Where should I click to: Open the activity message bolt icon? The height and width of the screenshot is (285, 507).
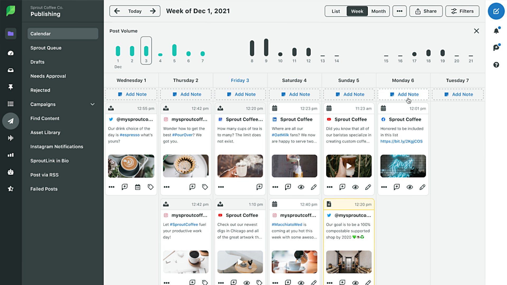pyautogui.click(x=496, y=47)
